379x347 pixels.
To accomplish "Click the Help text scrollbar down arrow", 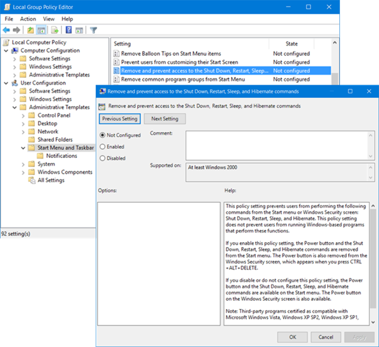I will pos(373,322).
